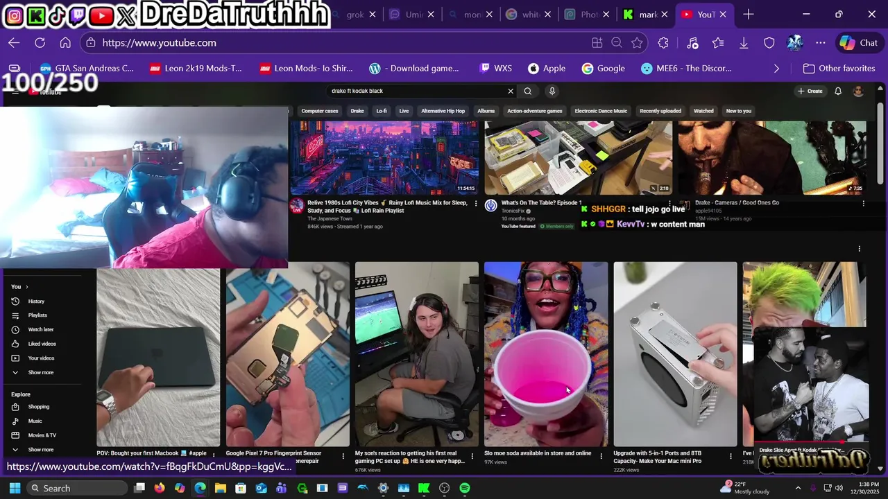Open the Windows Start menu
Screen dimensions: 888x499
coord(15,488)
